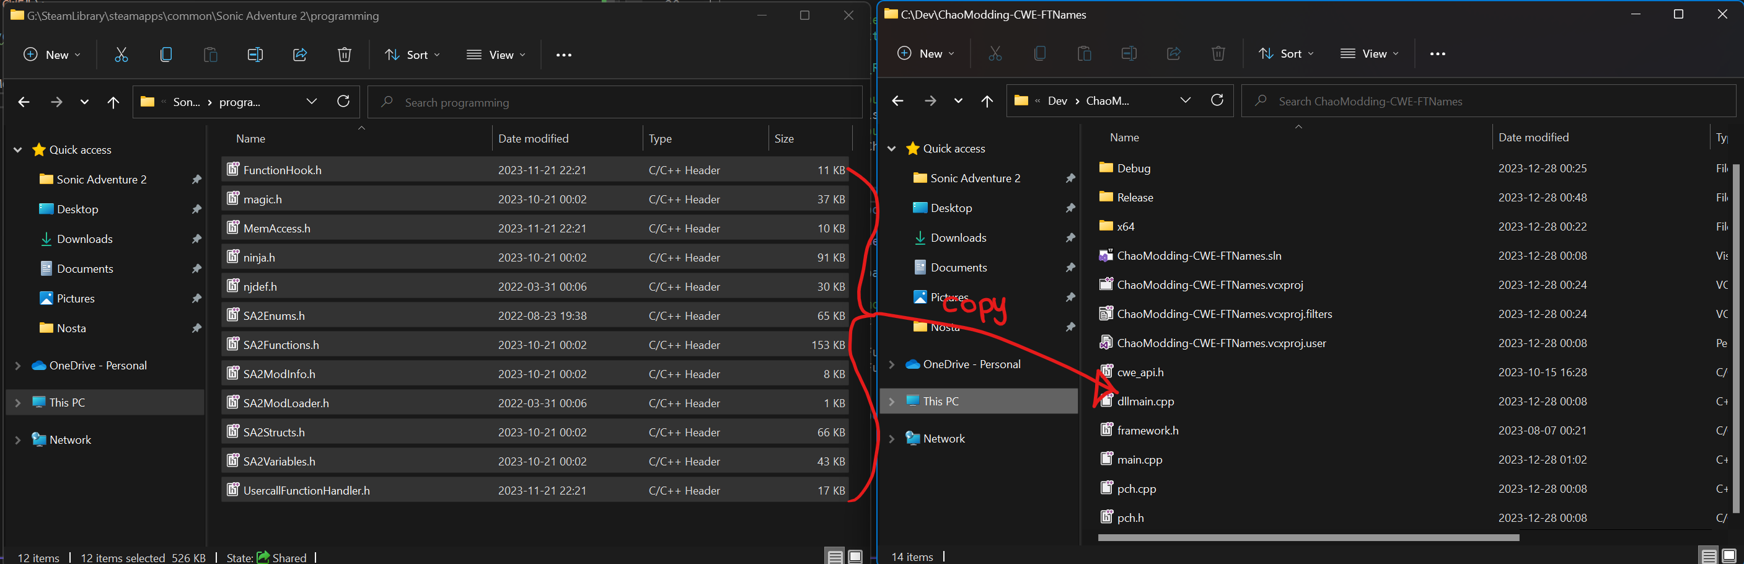Viewport: 1744px width, 564px height.
Task: Switch programming window to details view
Action: tap(835, 557)
